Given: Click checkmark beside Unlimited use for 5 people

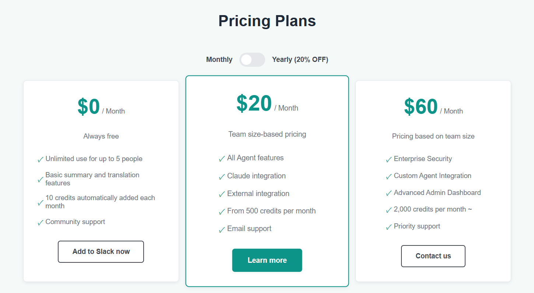Looking at the screenshot, I should [41, 160].
